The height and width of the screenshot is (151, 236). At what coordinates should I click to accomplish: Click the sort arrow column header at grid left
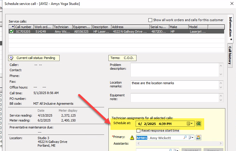[12, 27]
